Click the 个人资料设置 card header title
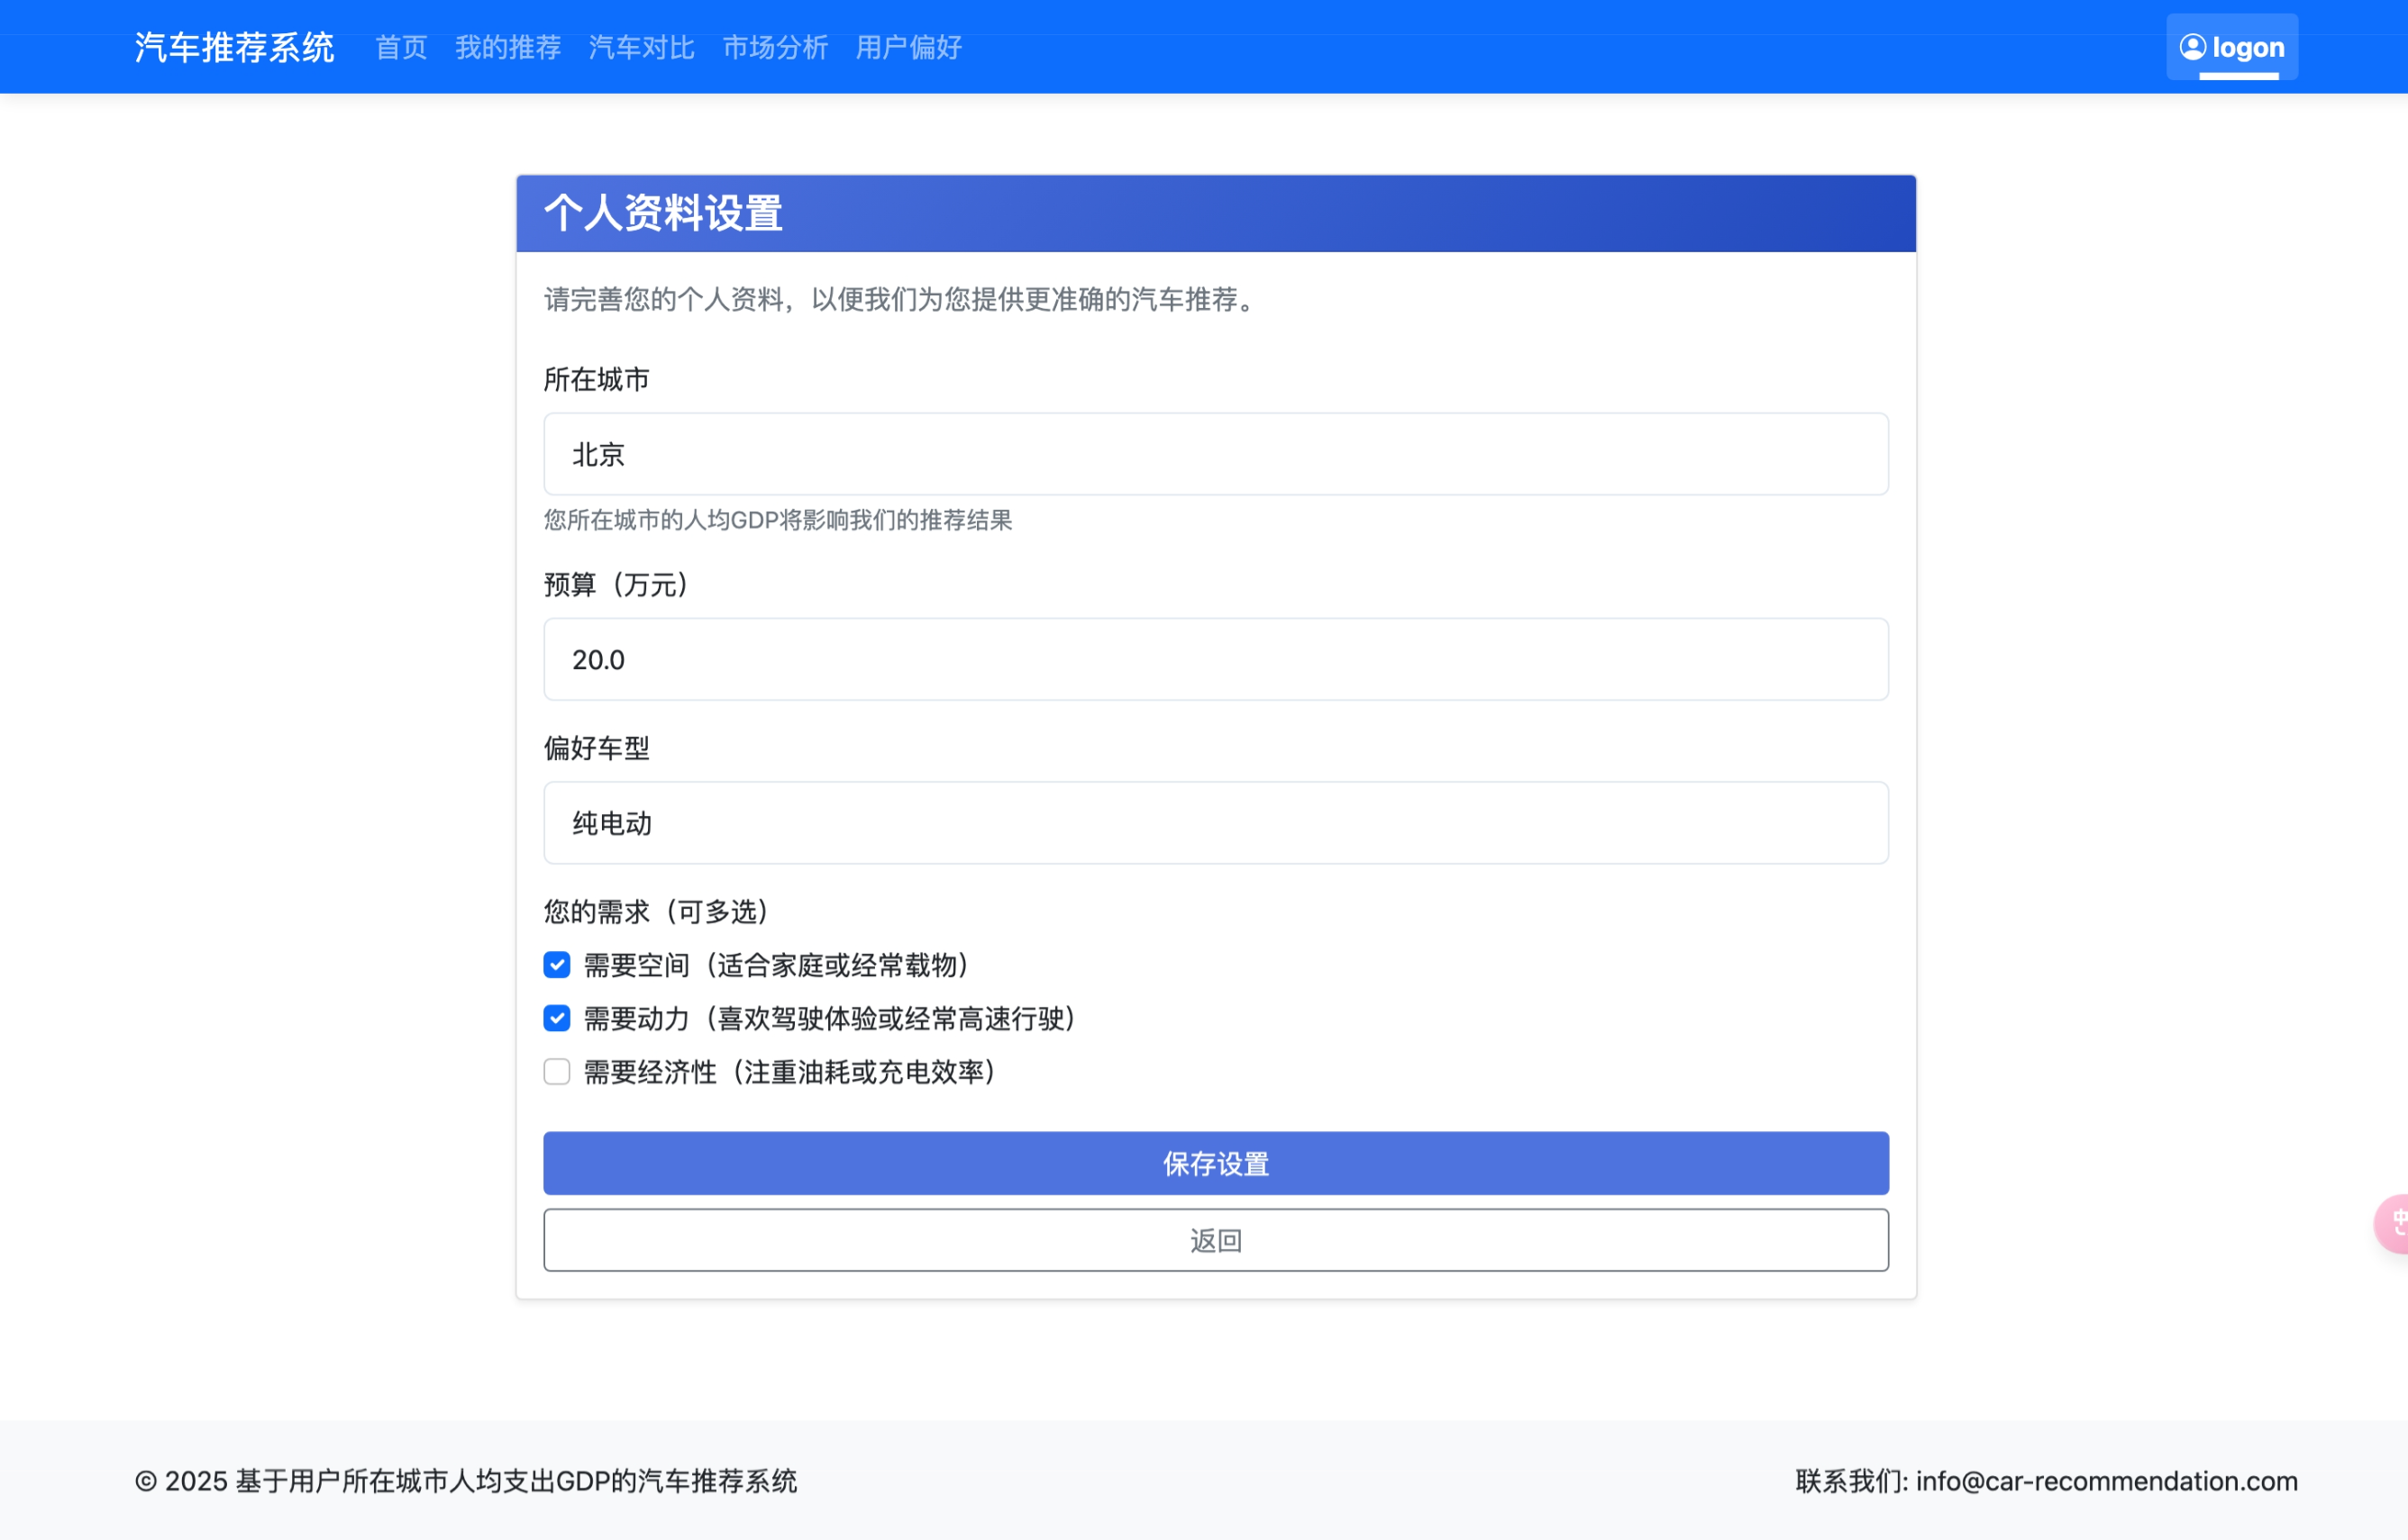The width and height of the screenshot is (2408, 1540). point(663,213)
